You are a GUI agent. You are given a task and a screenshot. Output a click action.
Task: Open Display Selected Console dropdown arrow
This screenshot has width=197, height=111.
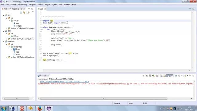tap(182, 76)
